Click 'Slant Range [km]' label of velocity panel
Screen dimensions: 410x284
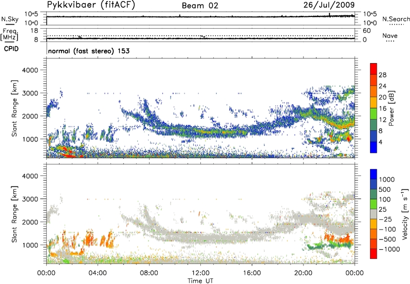14,214
